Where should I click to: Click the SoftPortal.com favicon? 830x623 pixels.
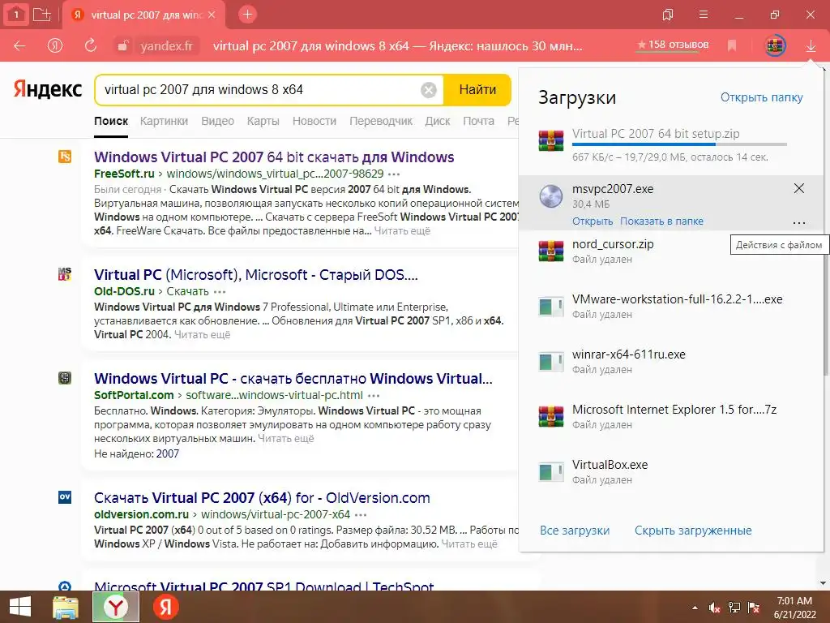(x=65, y=378)
